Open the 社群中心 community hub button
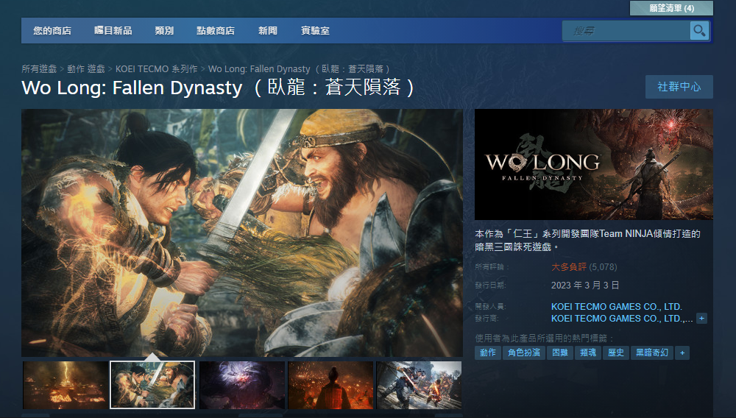This screenshot has width=736, height=418. click(679, 87)
